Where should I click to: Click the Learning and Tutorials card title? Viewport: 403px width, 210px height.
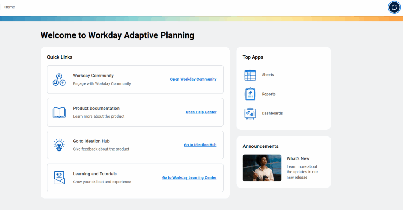(x=95, y=174)
